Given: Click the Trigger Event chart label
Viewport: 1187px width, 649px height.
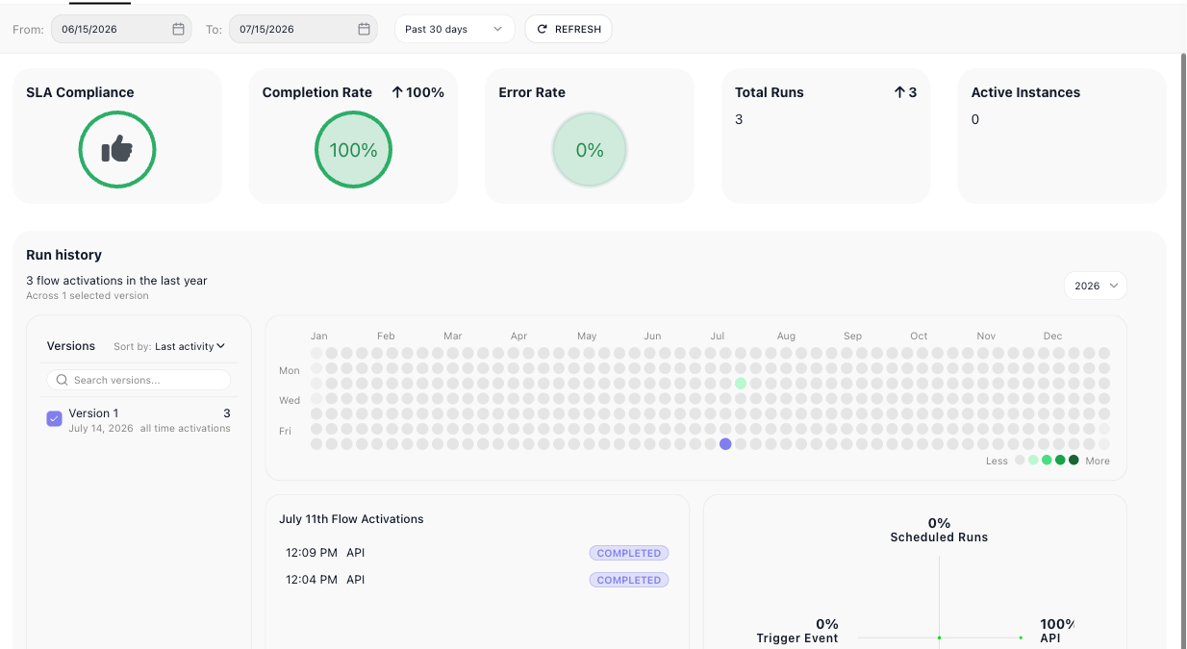Looking at the screenshot, I should tap(797, 638).
